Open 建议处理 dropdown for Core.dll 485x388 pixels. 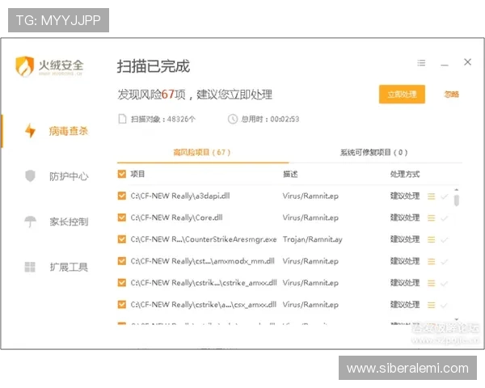pyautogui.click(x=405, y=217)
